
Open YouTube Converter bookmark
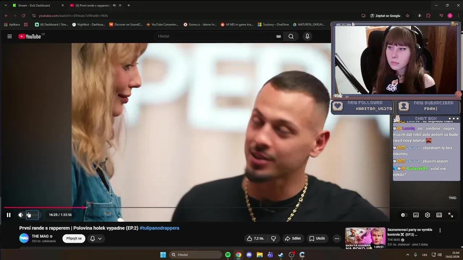[162, 25]
